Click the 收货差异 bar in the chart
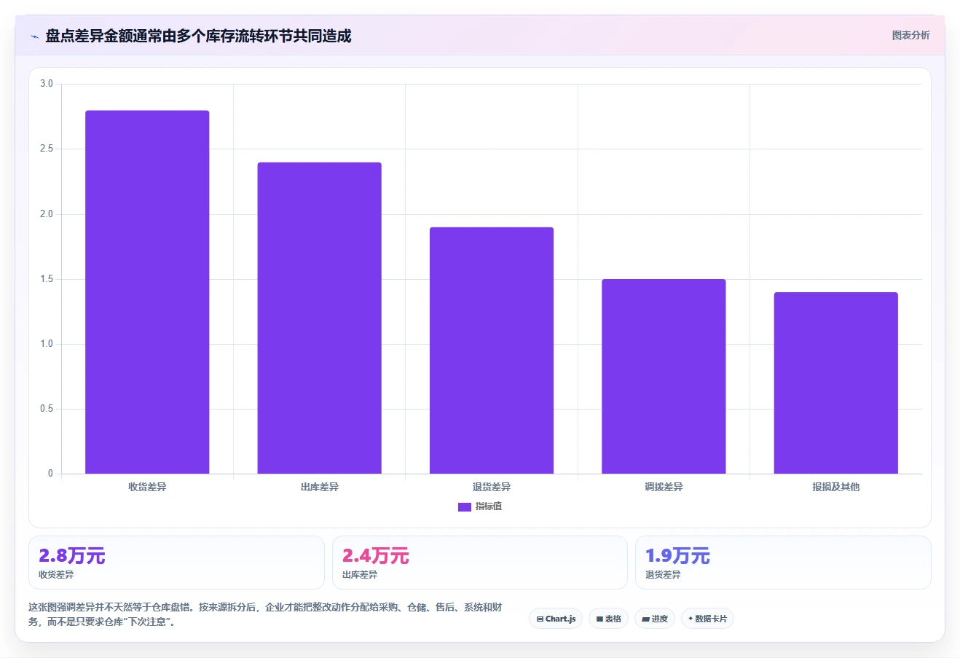Viewport: 960px width, 658px height. point(147,292)
